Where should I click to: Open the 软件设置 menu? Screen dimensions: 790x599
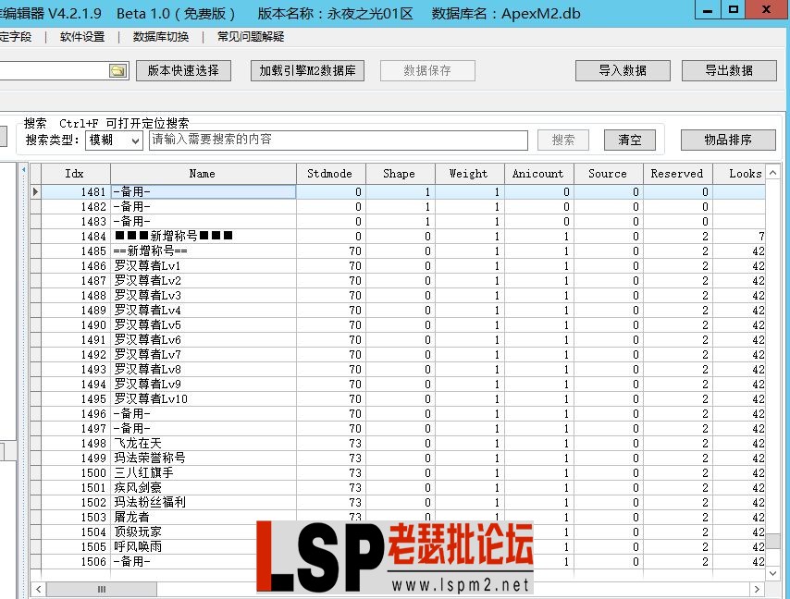click(x=82, y=37)
